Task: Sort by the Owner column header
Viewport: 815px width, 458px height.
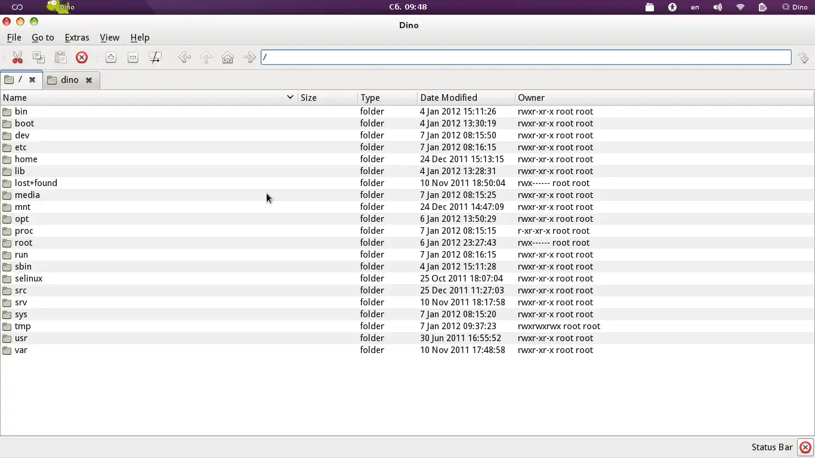Action: (x=664, y=98)
